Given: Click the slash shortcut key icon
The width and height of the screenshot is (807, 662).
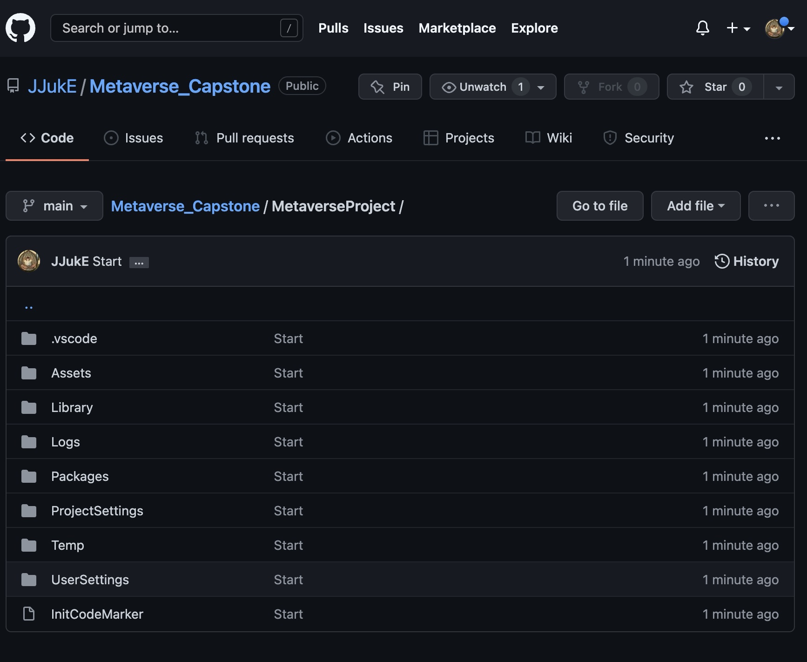Looking at the screenshot, I should (289, 28).
